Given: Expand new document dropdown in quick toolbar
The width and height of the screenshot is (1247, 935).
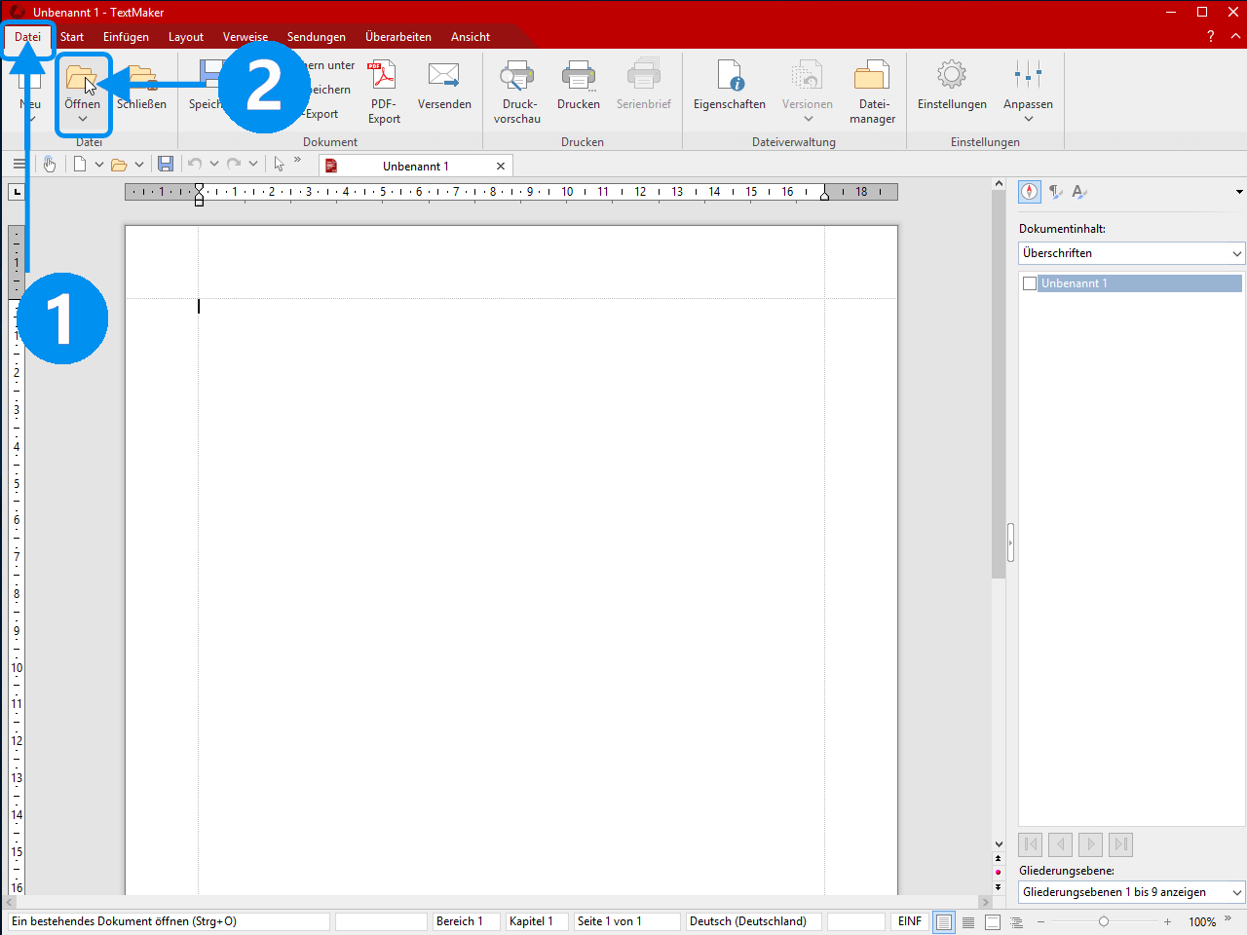Looking at the screenshot, I should [99, 165].
